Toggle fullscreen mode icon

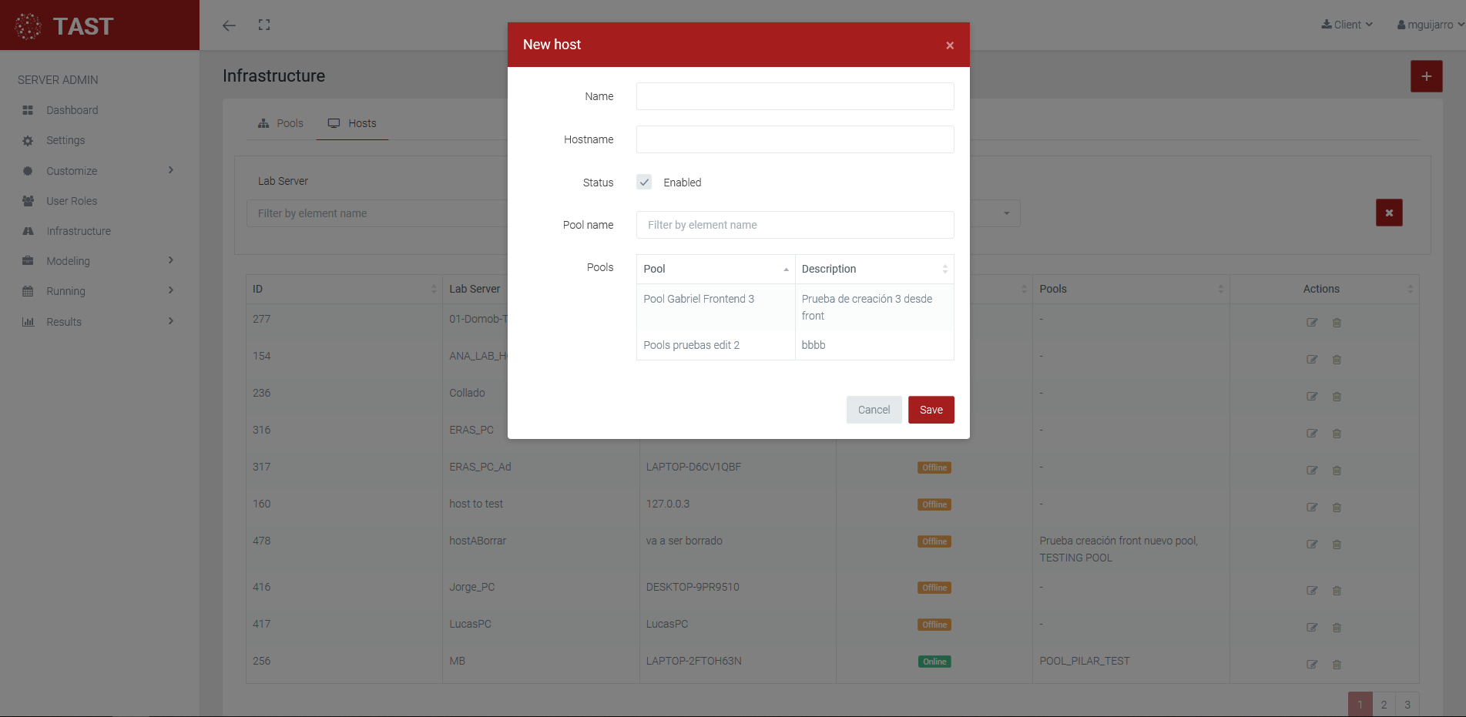(x=264, y=25)
